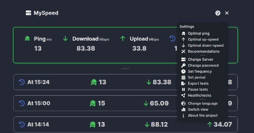This screenshot has height=133, width=254.
Task: Click the Change Server icon
Action: (183, 59)
